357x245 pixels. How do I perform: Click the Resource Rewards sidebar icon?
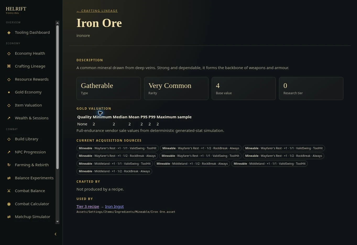[9, 79]
